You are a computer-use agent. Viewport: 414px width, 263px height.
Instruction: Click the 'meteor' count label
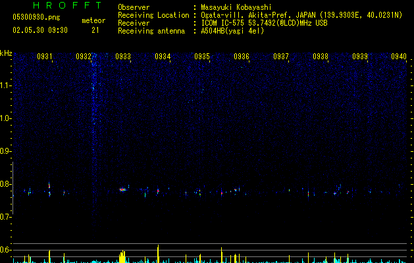pos(93,20)
